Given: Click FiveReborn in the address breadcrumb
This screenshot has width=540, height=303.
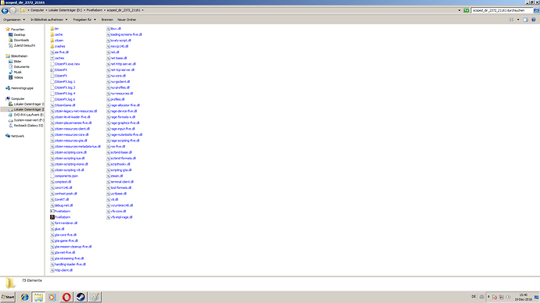Looking at the screenshot, I should (95, 10).
